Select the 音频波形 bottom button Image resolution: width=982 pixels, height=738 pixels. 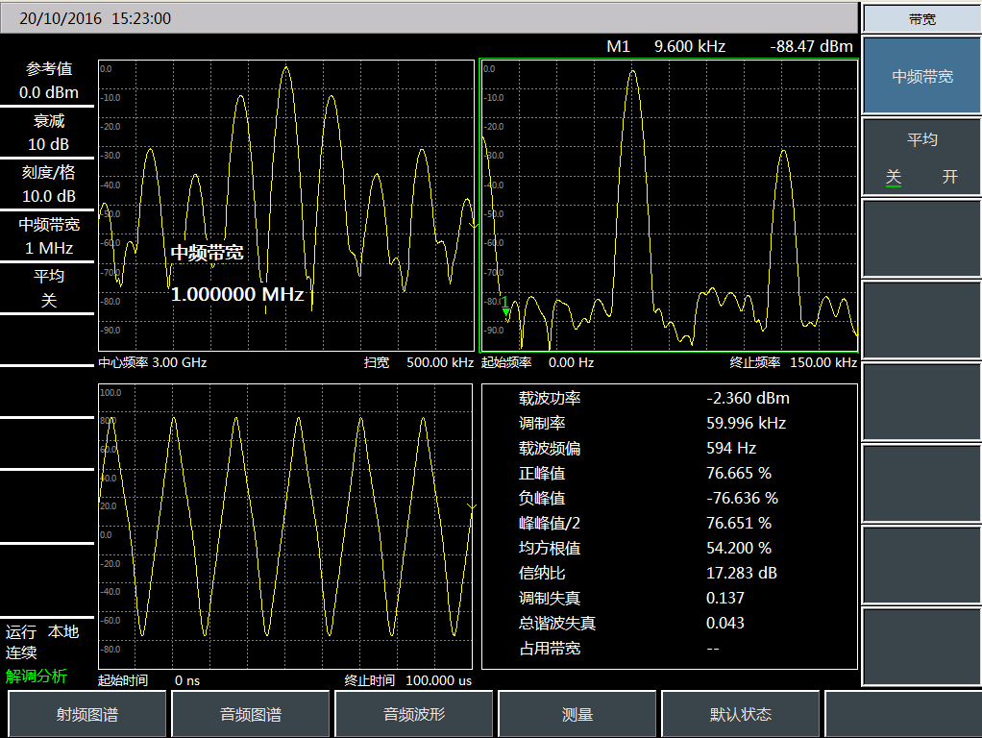click(x=415, y=715)
